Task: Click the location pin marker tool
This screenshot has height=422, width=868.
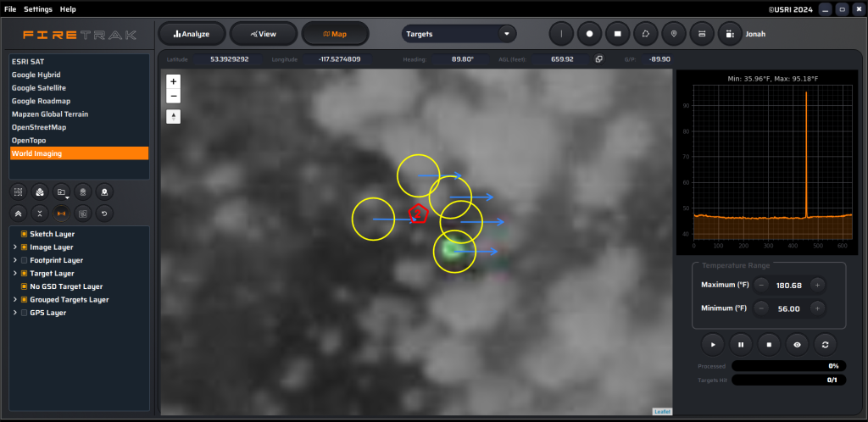Action: tap(674, 34)
